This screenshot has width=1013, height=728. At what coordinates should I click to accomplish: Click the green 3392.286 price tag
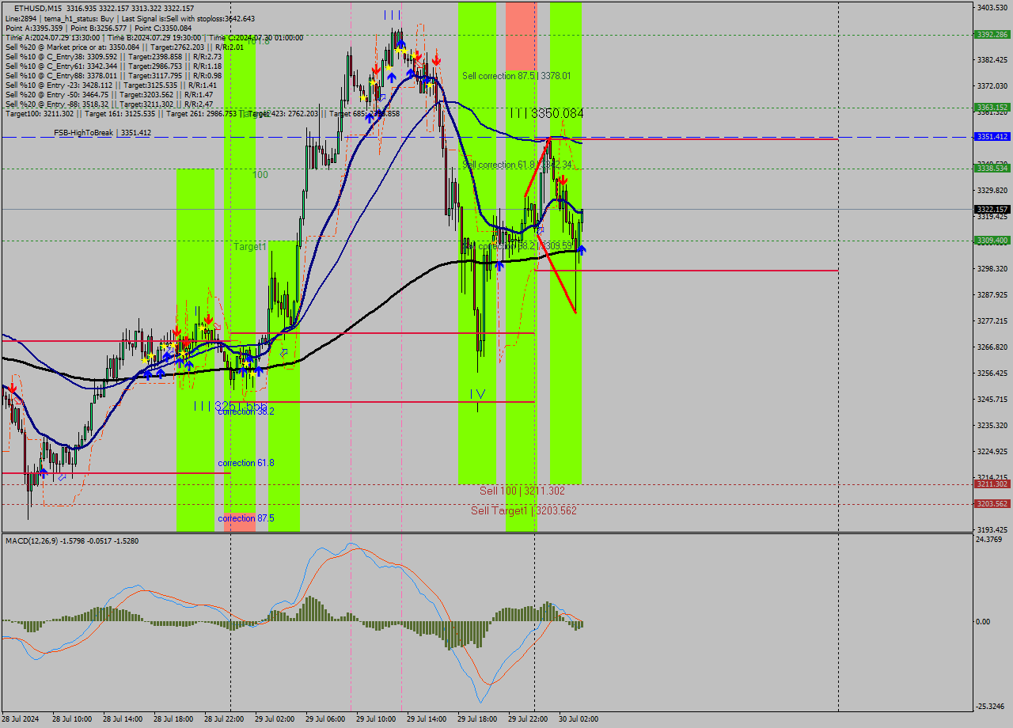(x=991, y=35)
